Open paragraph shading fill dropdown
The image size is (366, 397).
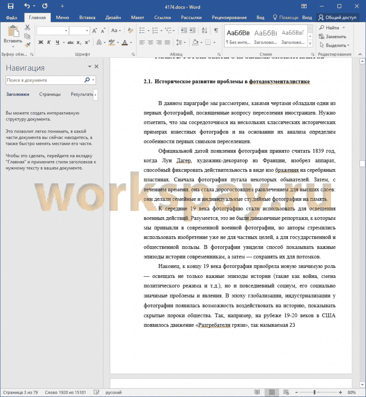point(201,42)
